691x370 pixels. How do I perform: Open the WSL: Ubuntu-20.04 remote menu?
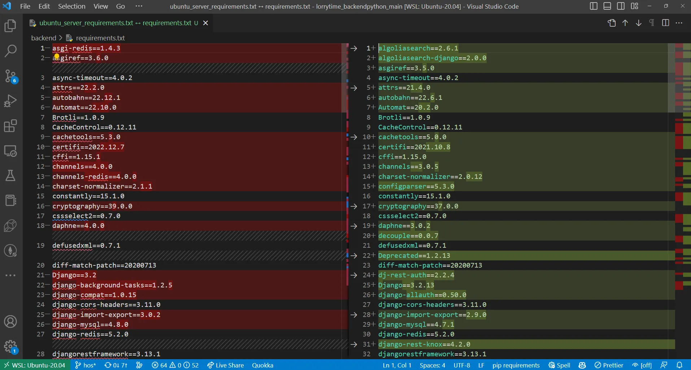pos(35,365)
